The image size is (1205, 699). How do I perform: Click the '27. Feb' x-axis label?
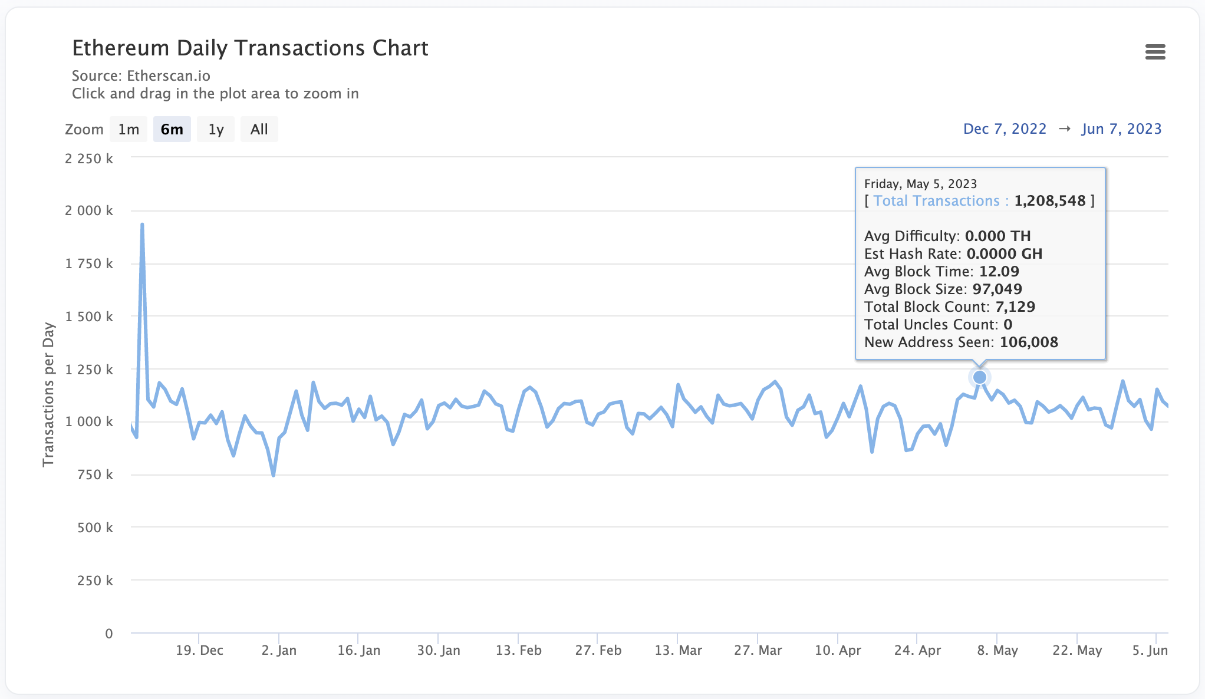(598, 650)
